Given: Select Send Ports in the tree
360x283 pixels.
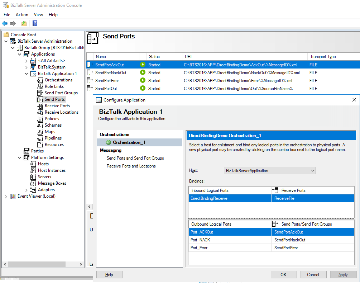Looking at the screenshot, I should click(55, 99).
